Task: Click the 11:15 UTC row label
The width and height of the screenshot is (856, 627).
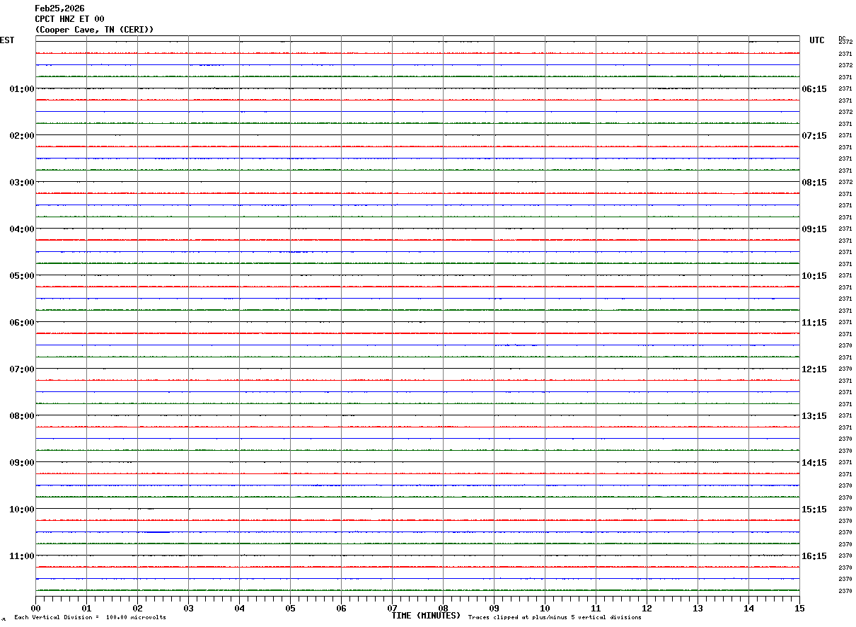Action: pos(814,323)
